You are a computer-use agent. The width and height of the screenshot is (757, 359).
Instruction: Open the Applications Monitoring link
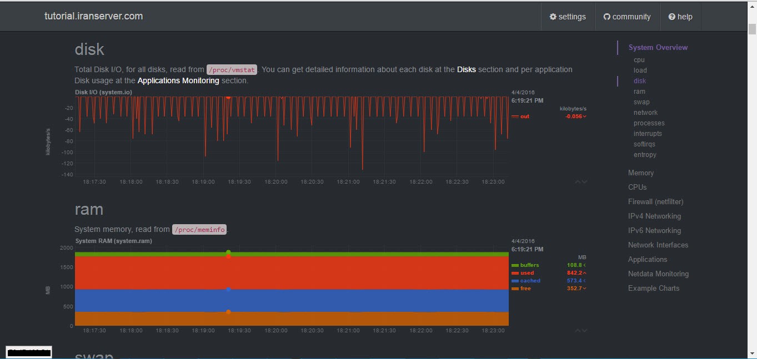pyautogui.click(x=178, y=81)
